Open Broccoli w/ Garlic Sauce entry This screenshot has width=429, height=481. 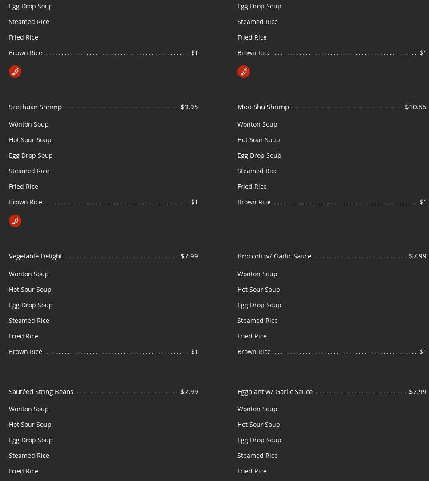coord(274,256)
